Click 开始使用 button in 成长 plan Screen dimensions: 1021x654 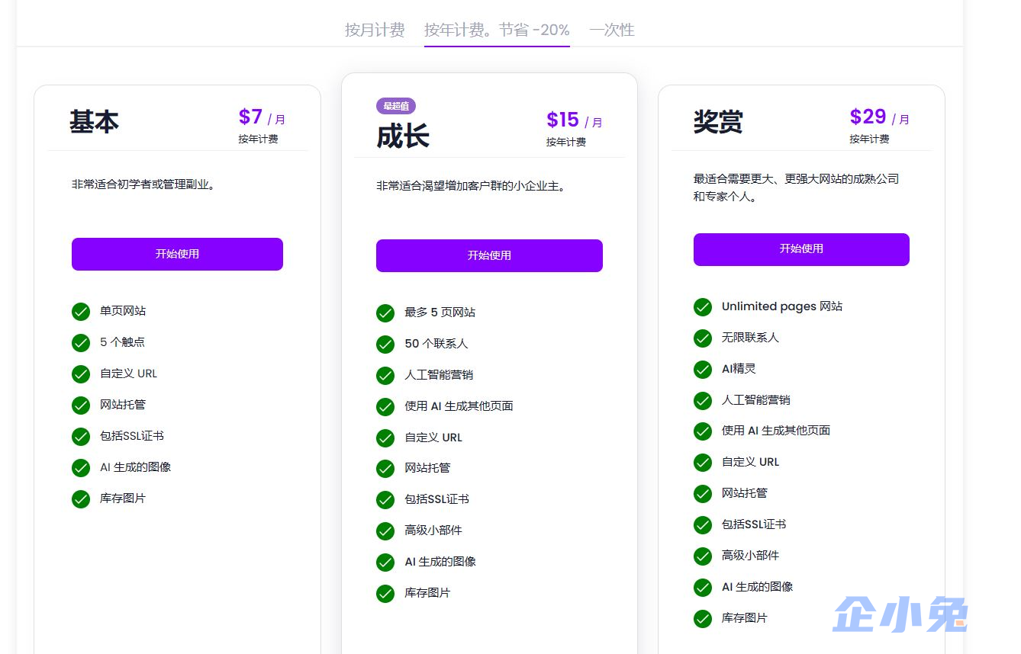click(x=489, y=255)
